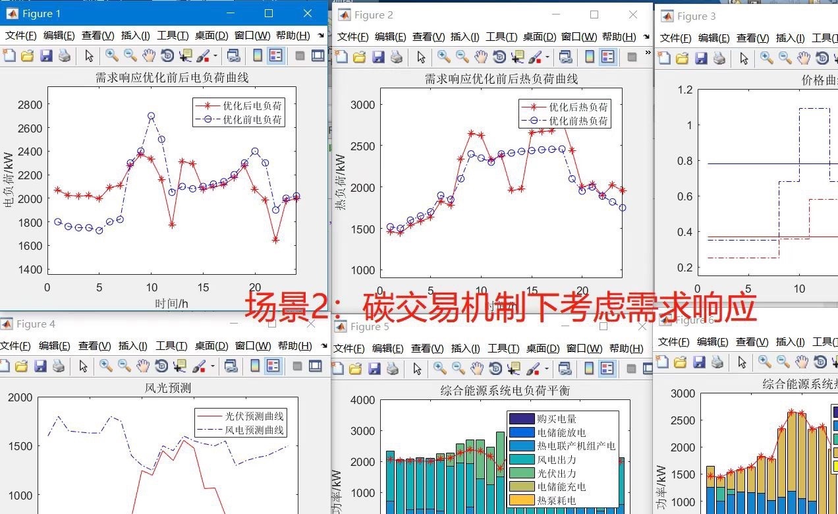Expand Figure 2 toolbar overflow chevron
Viewport: 838px width, 514px height.
click(x=647, y=53)
